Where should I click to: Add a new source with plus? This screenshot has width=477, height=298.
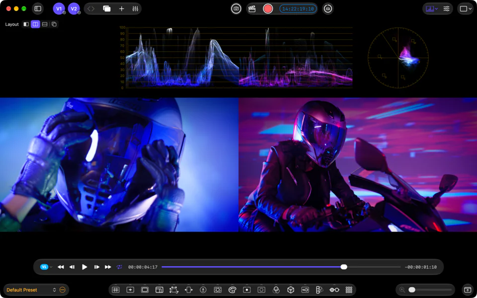click(x=122, y=9)
